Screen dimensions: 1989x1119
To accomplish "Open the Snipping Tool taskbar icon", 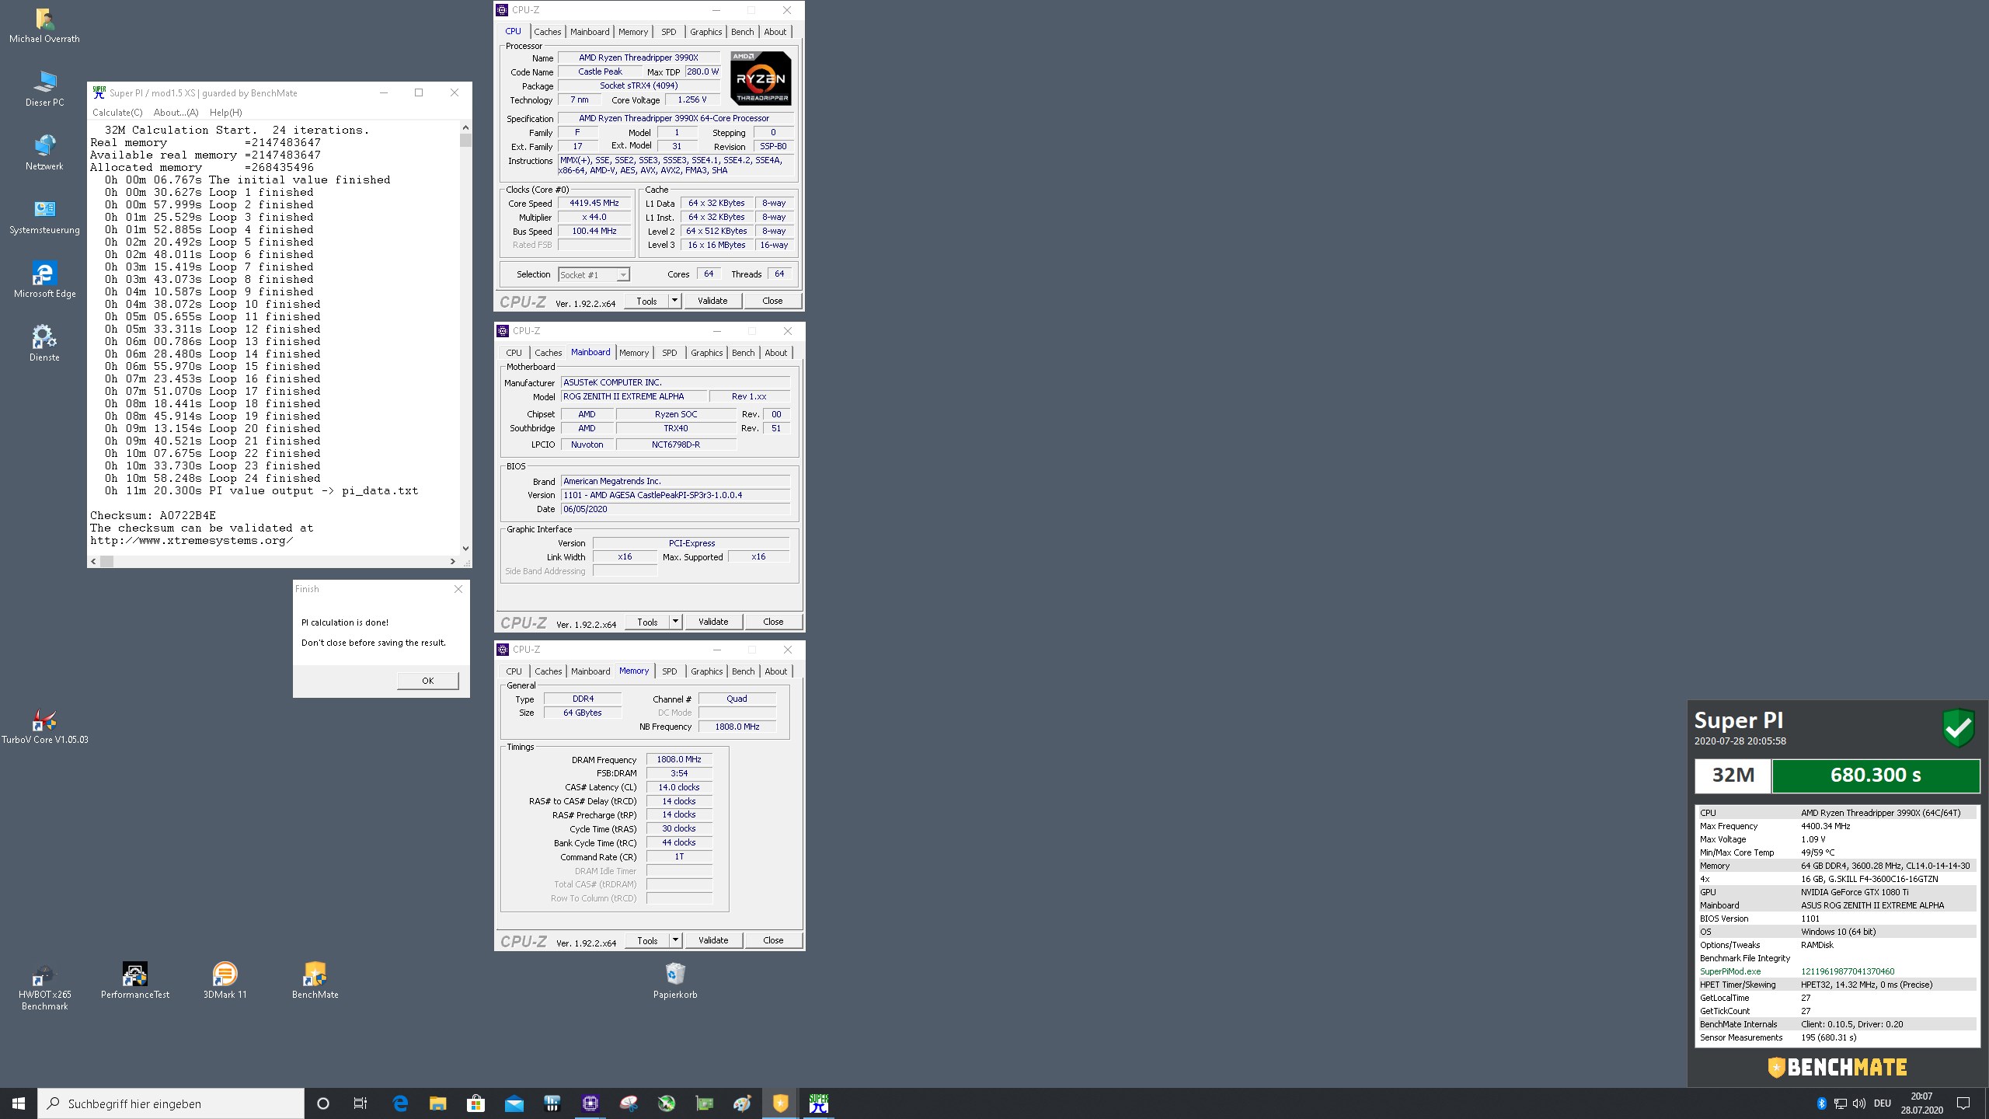I will pos(628,1103).
